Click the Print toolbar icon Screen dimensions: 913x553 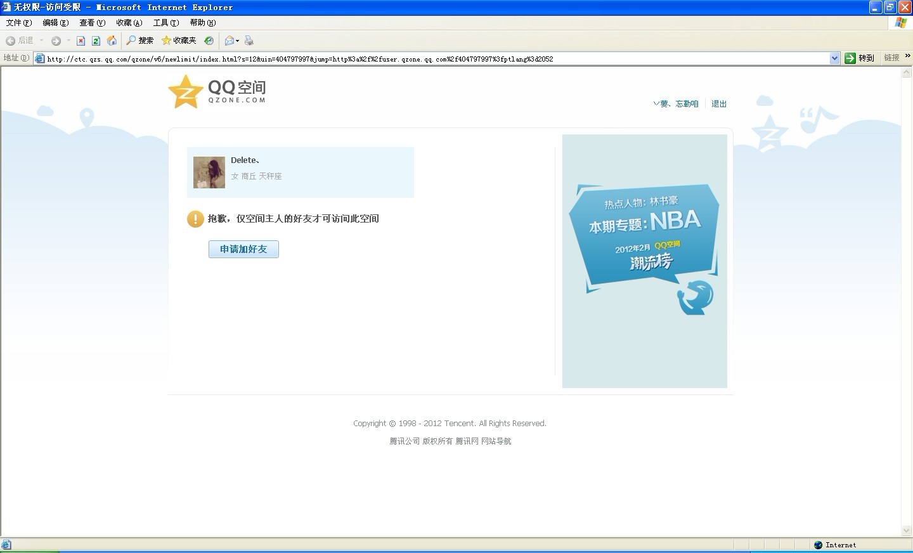(249, 41)
